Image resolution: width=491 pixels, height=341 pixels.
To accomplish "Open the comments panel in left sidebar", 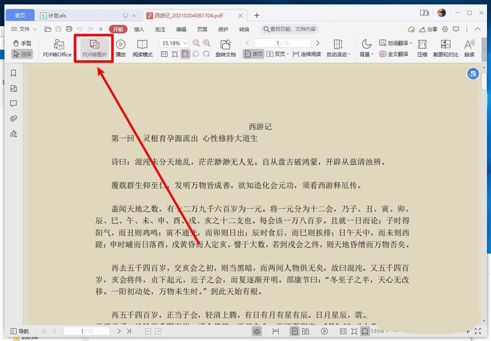I will click(x=13, y=104).
